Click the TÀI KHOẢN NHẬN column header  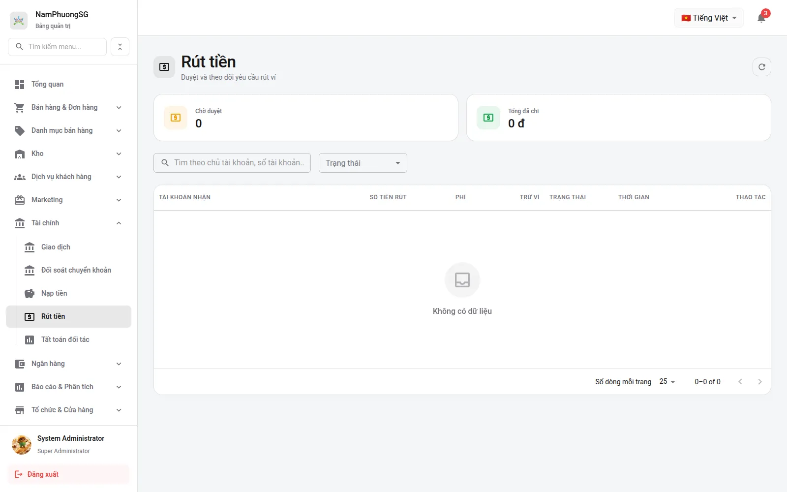[x=184, y=197]
